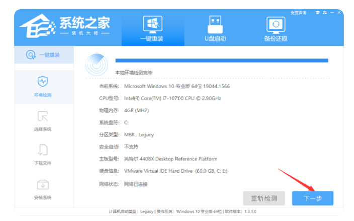Go to the 下载文件 step
Screen dimensions: 354x221
click(43, 155)
